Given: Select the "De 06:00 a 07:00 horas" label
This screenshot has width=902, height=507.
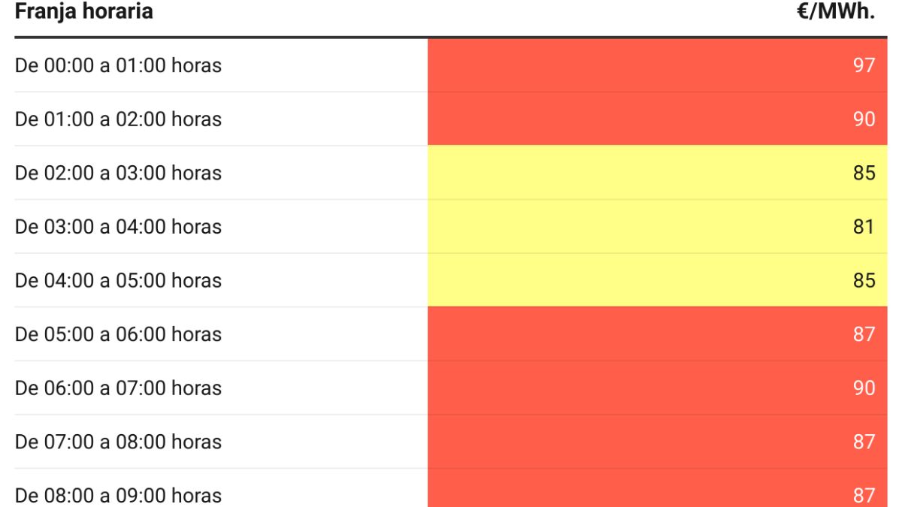Looking at the screenshot, I should tap(118, 388).
